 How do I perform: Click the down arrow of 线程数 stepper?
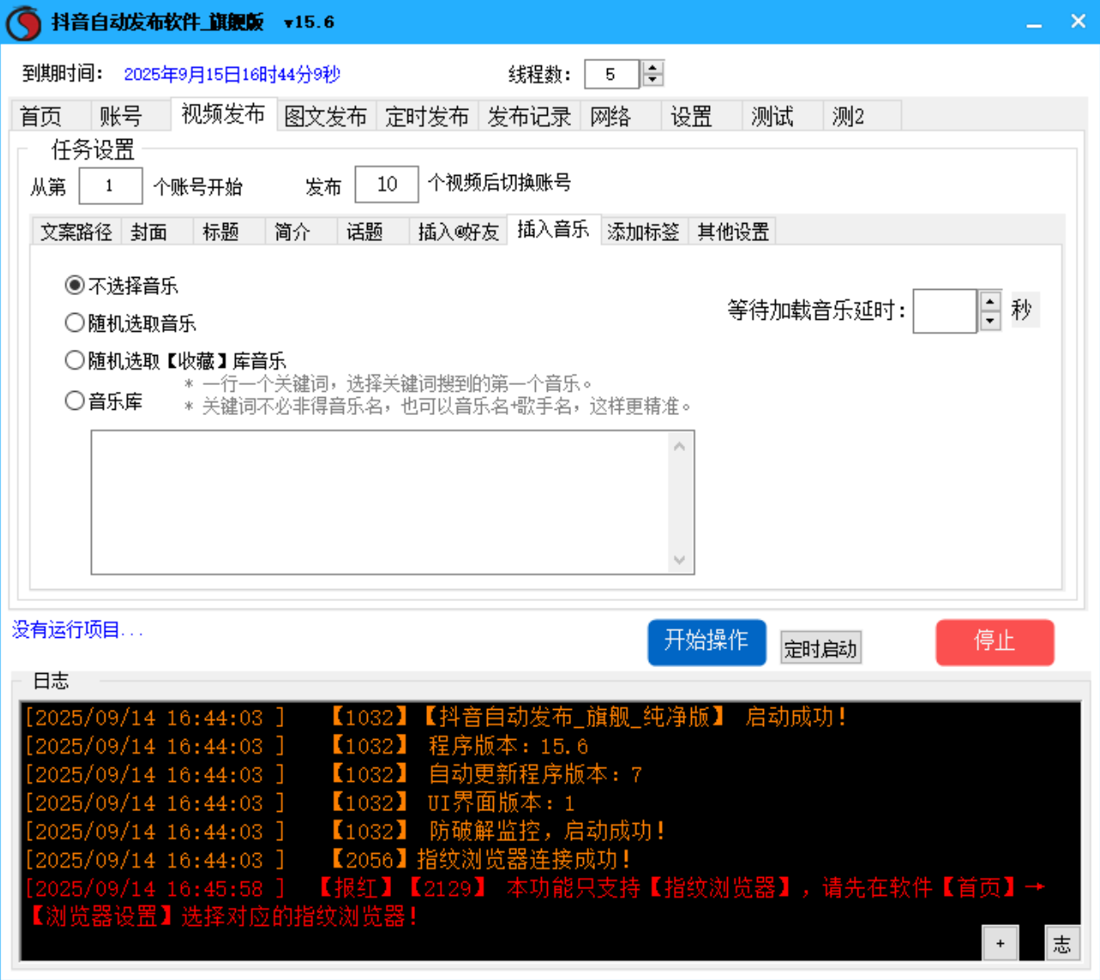click(x=651, y=81)
